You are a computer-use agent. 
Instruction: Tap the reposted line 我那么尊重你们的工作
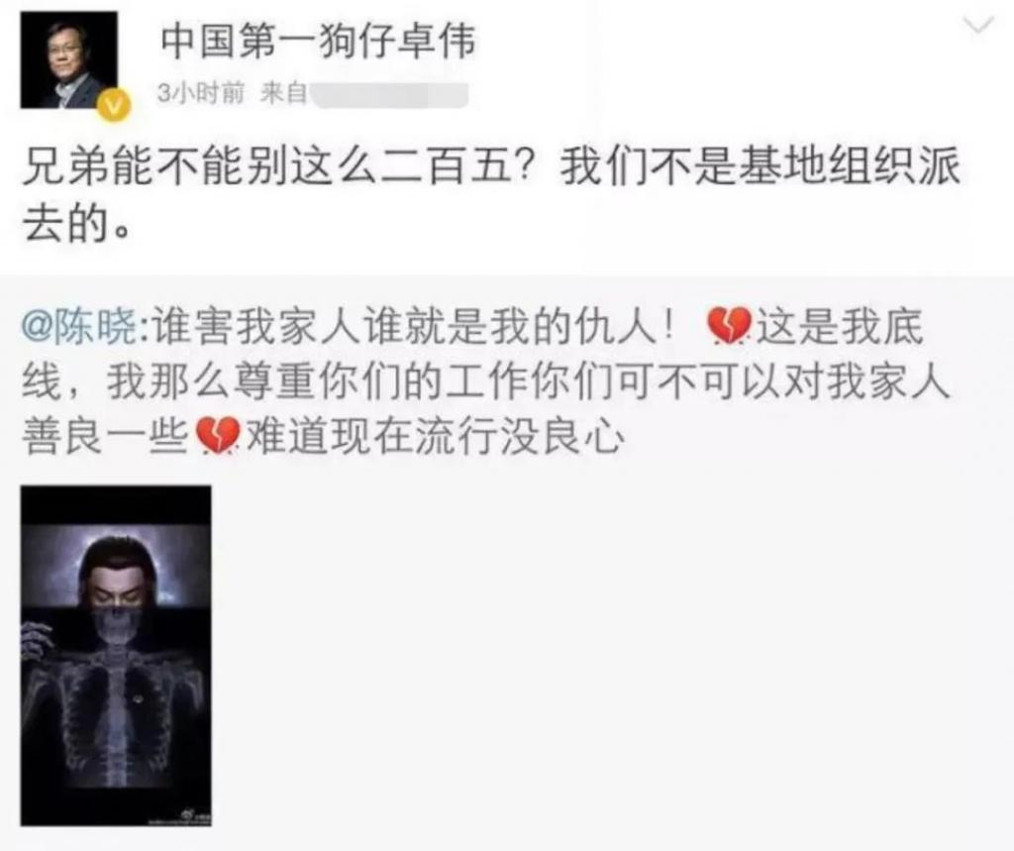[x=318, y=381]
